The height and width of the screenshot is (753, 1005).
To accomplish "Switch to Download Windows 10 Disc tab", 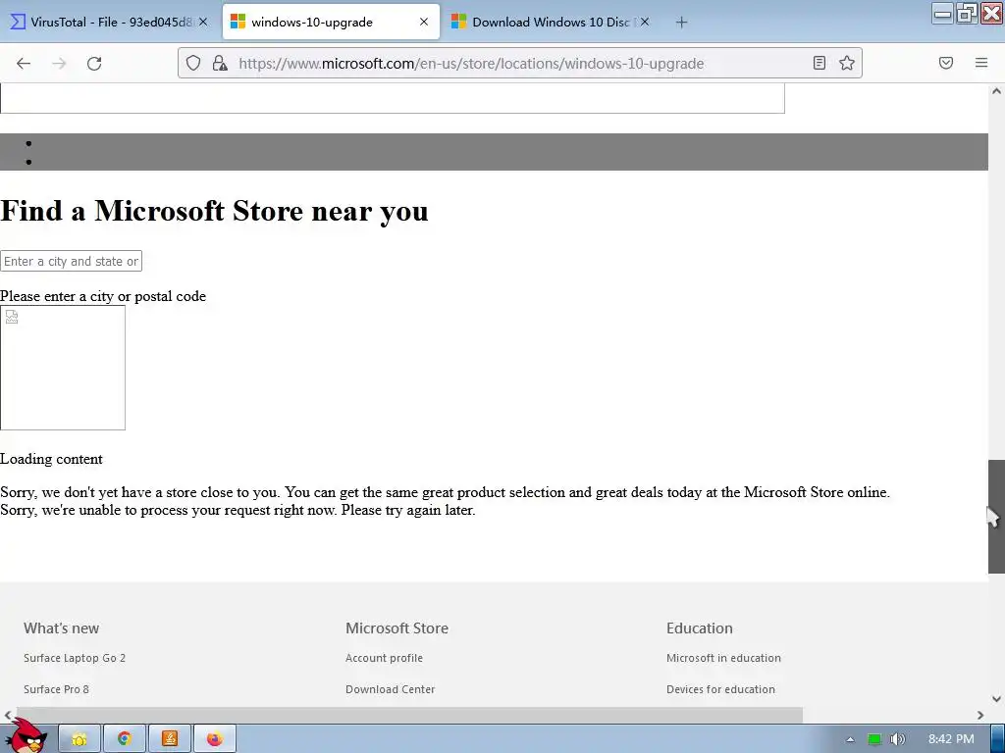I will click(x=552, y=22).
